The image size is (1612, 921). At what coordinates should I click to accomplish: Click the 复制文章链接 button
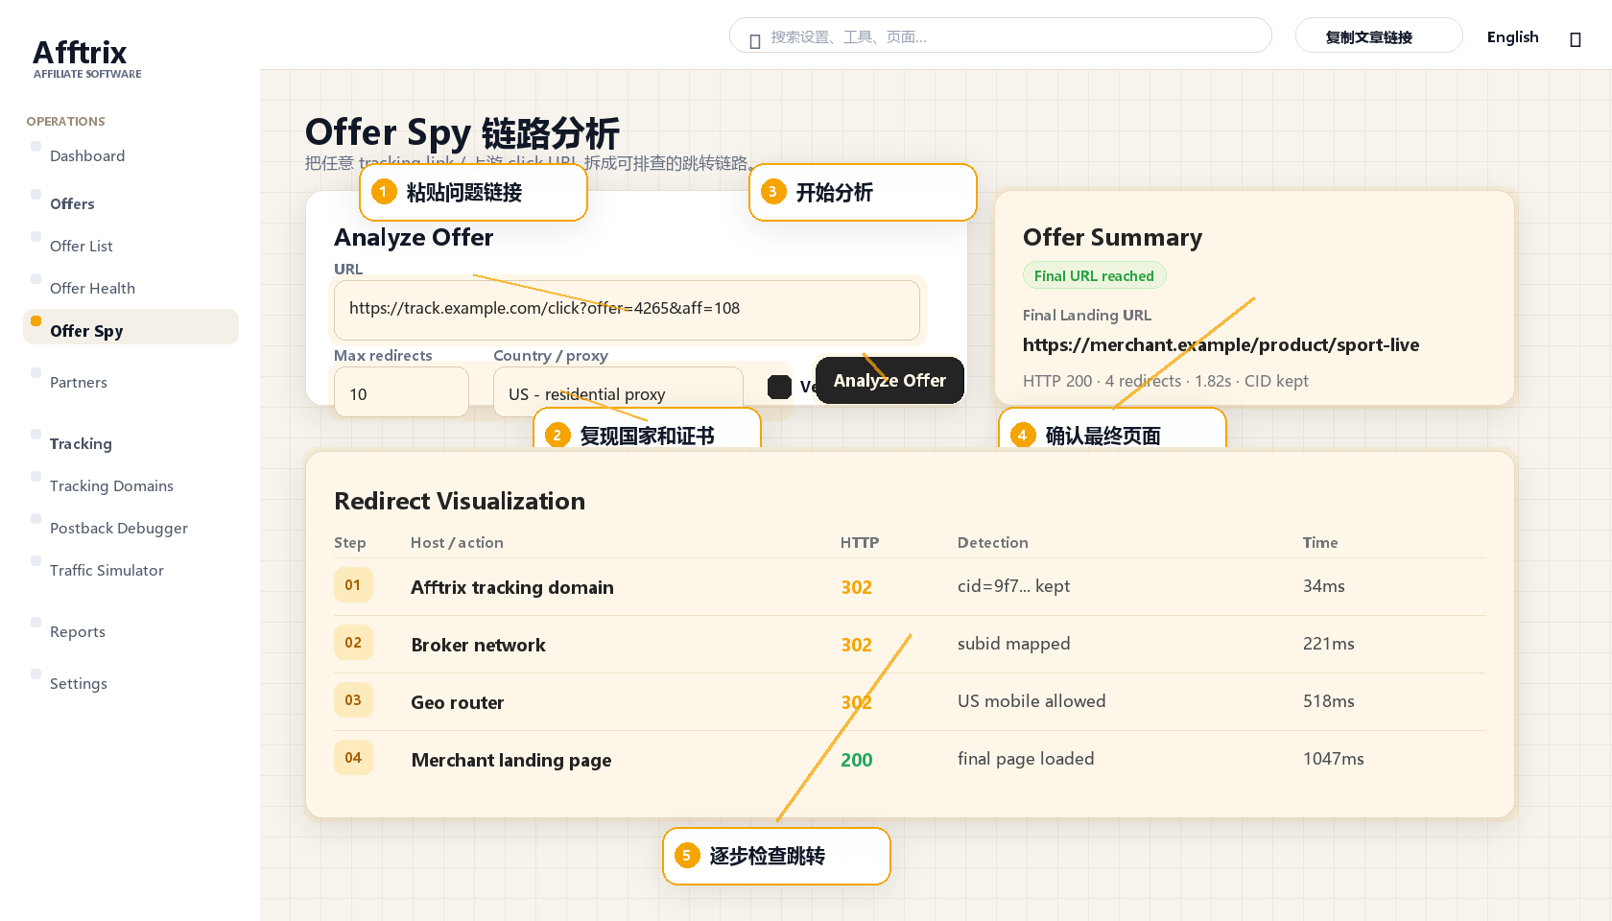tap(1379, 36)
